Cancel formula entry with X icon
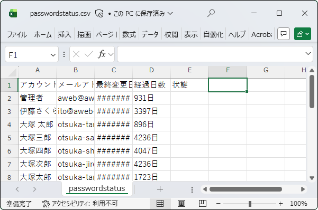The height and width of the screenshot is (210, 318). (x=76, y=54)
